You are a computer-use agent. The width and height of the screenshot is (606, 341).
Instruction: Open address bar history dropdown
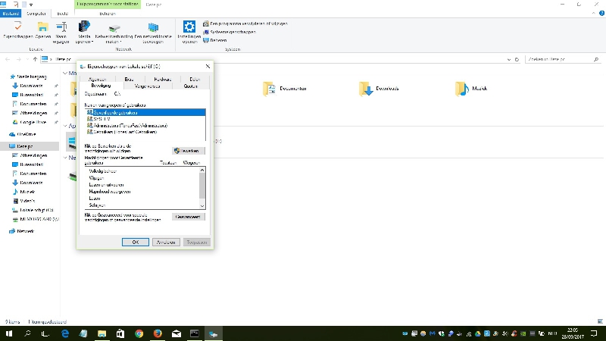click(x=508, y=60)
